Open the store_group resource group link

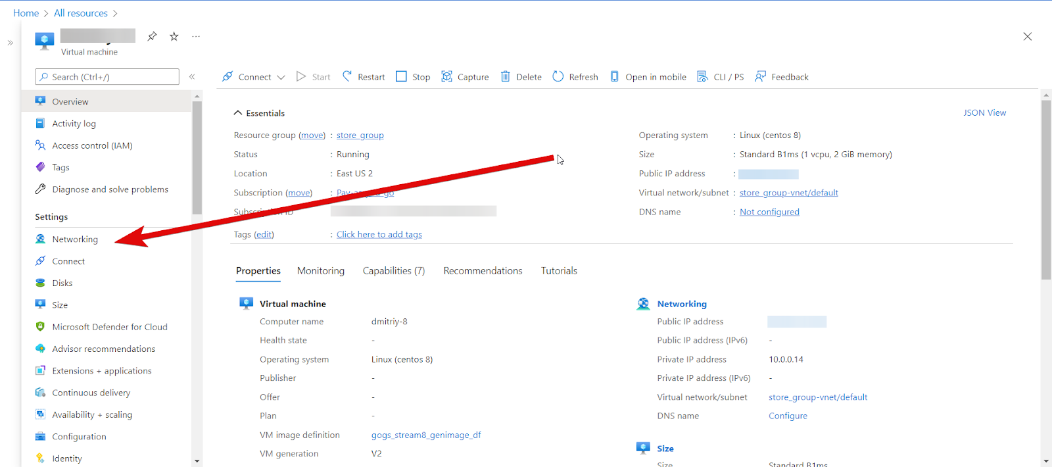tap(360, 135)
